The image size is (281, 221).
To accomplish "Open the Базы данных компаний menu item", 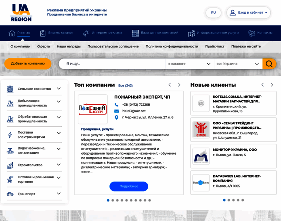I will click(x=159, y=33).
